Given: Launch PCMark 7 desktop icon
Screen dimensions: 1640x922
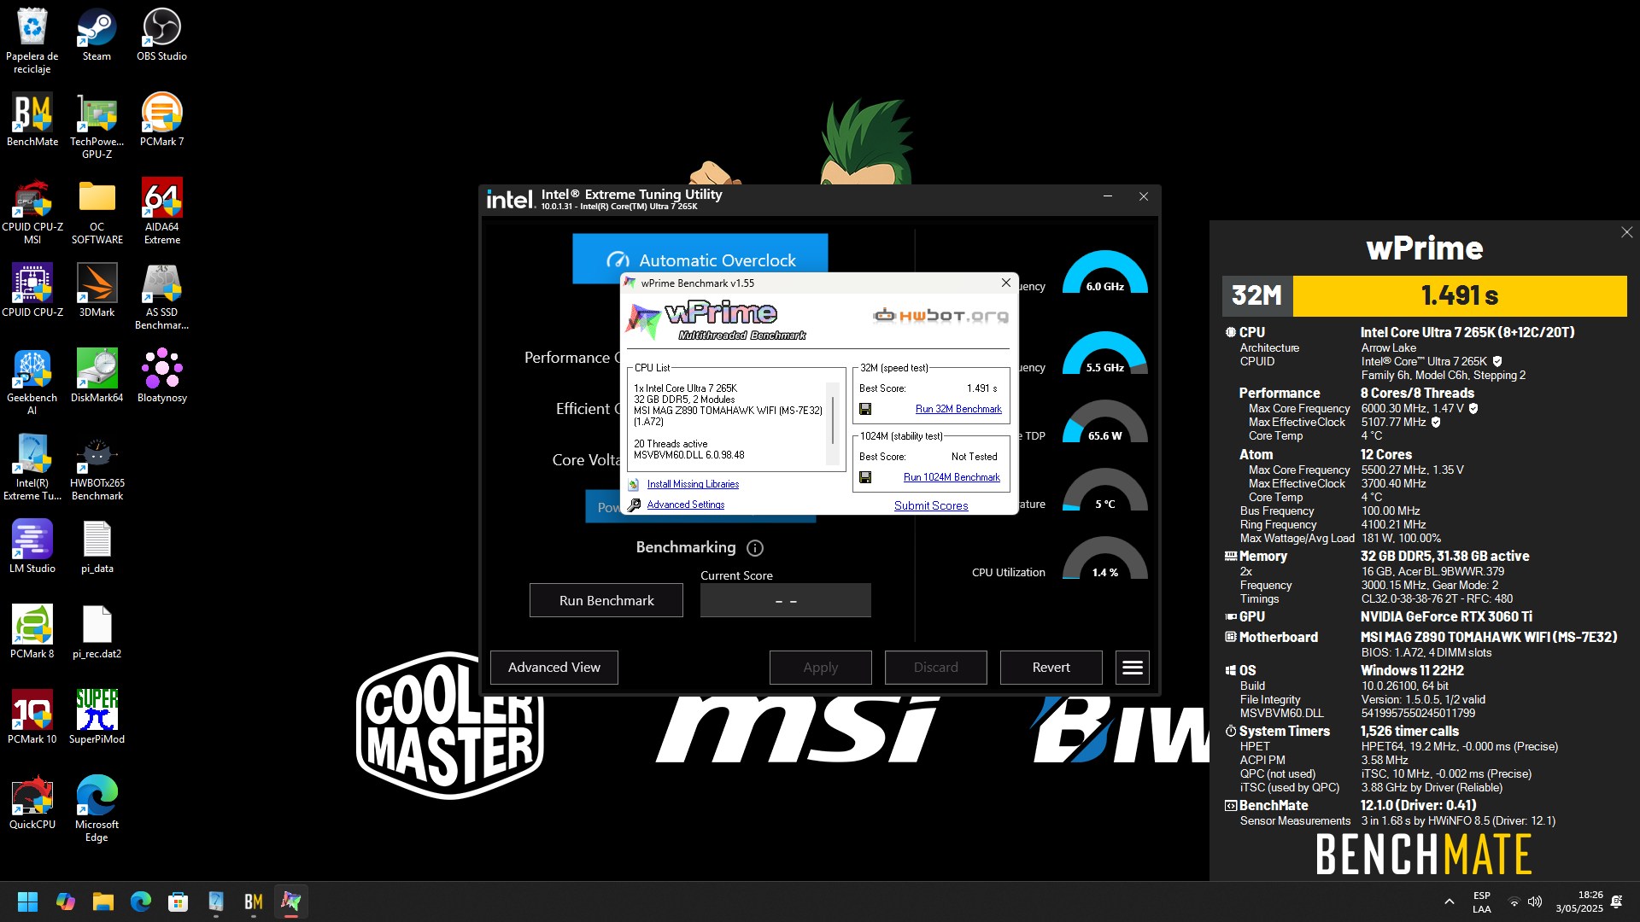Looking at the screenshot, I should click(x=161, y=120).
